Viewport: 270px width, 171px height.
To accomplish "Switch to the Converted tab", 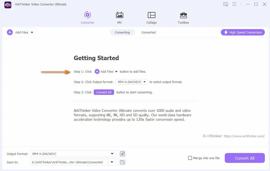I will click(148, 32).
